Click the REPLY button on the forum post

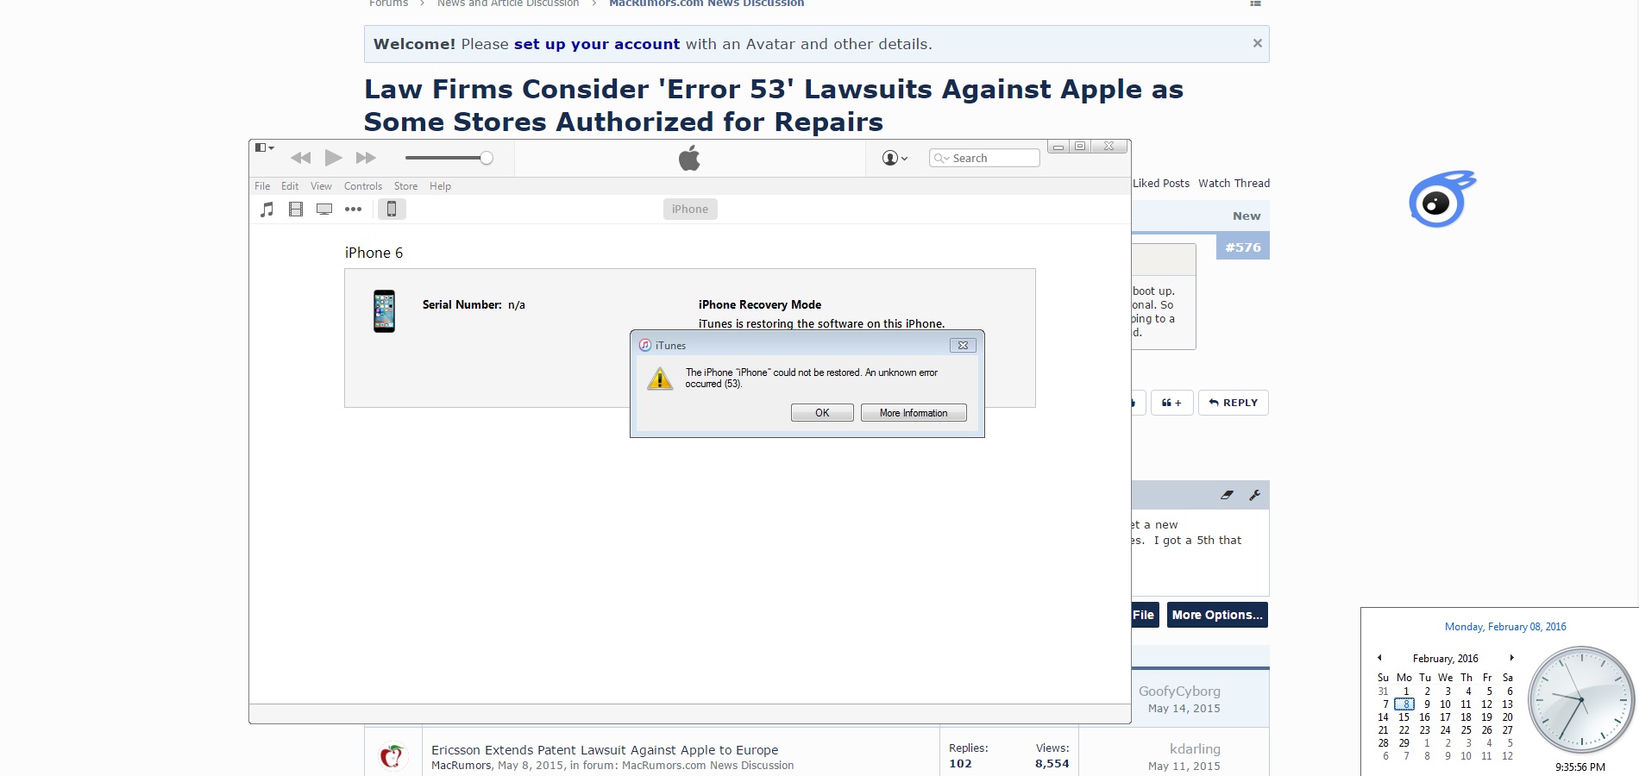click(x=1234, y=403)
